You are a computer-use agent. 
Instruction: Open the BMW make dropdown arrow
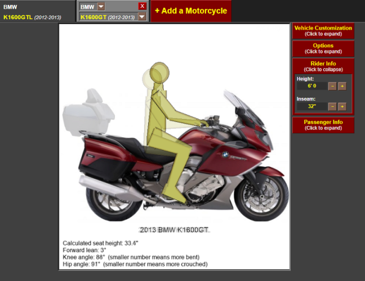(x=101, y=7)
